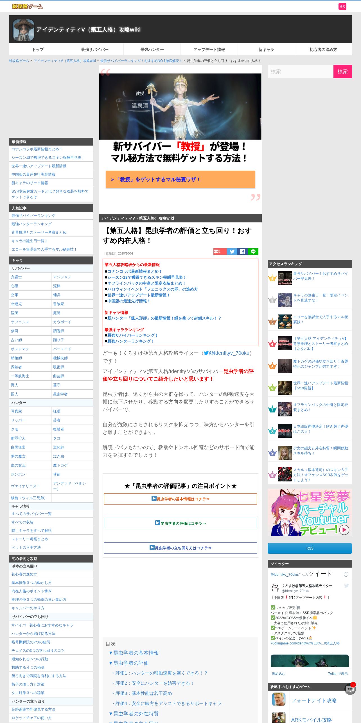Click Twitterで表示 link
Viewport: 361px width, 723px height.
pyautogui.click(x=338, y=674)
